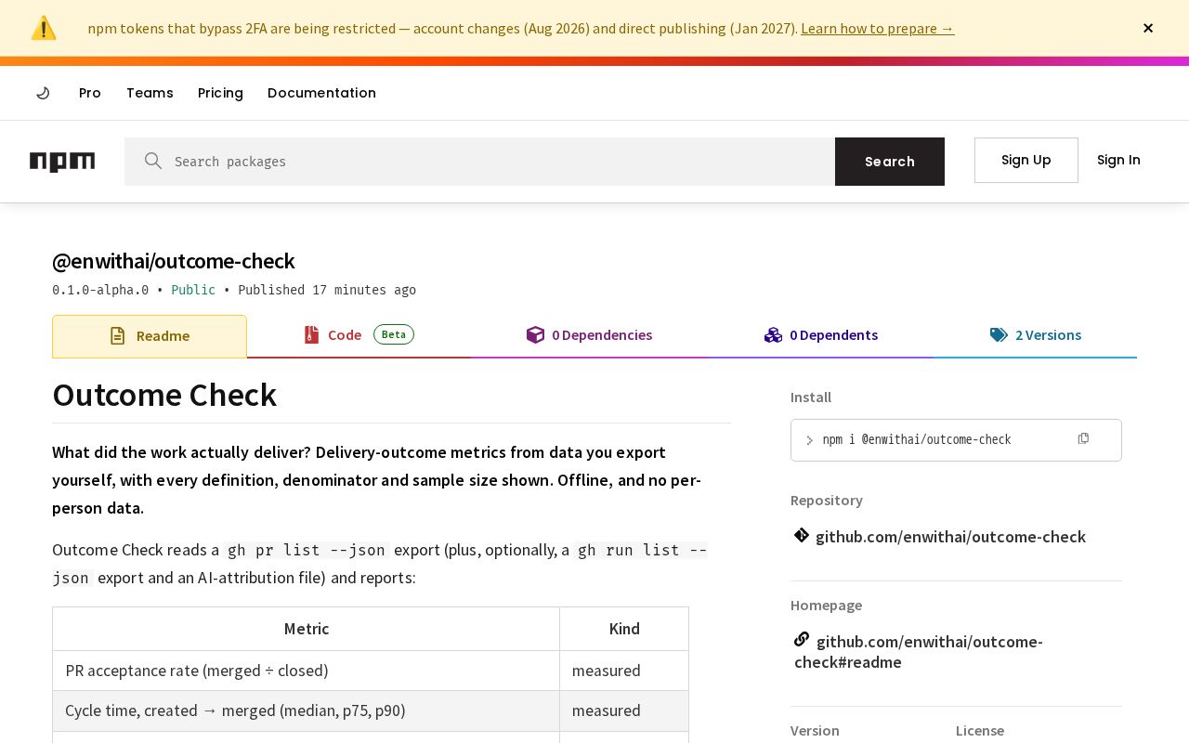The image size is (1189, 743).
Task: Open the homepage readme link
Action: coord(919,651)
